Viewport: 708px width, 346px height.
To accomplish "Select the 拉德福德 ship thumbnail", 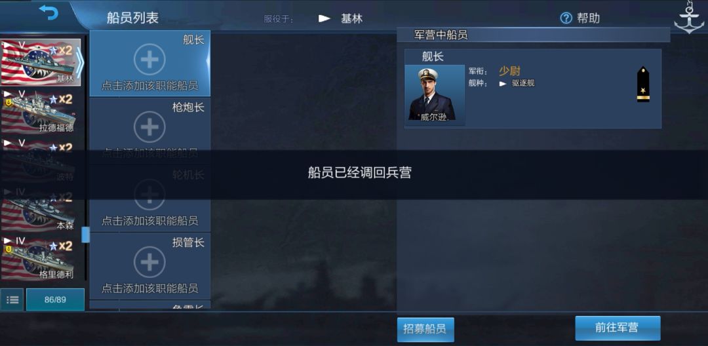I will (41, 111).
